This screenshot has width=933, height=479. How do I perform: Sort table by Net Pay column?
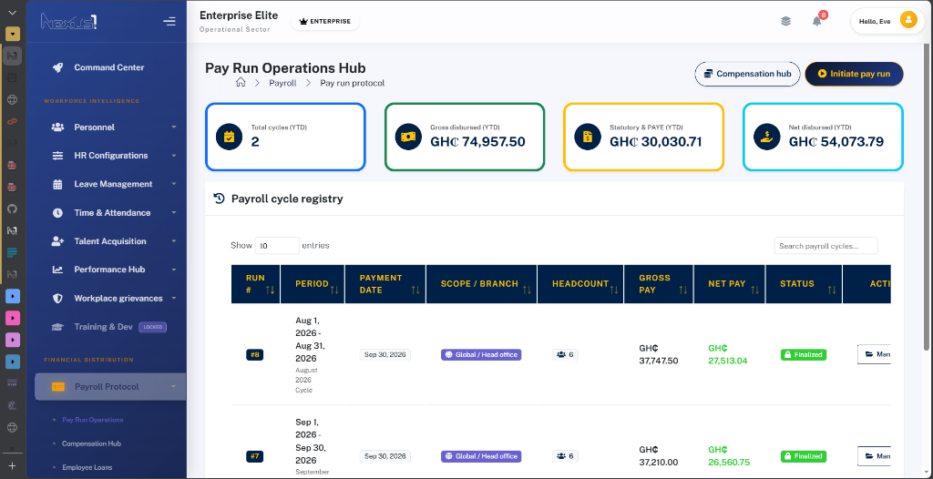tap(730, 284)
